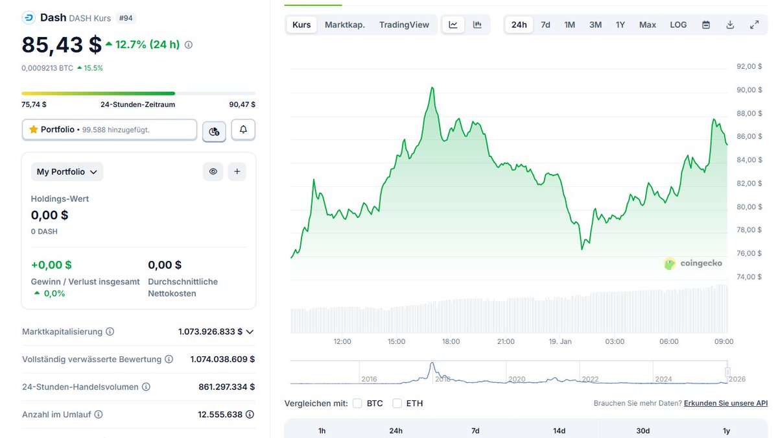
Task: Select the 24h chart range
Action: (519, 25)
